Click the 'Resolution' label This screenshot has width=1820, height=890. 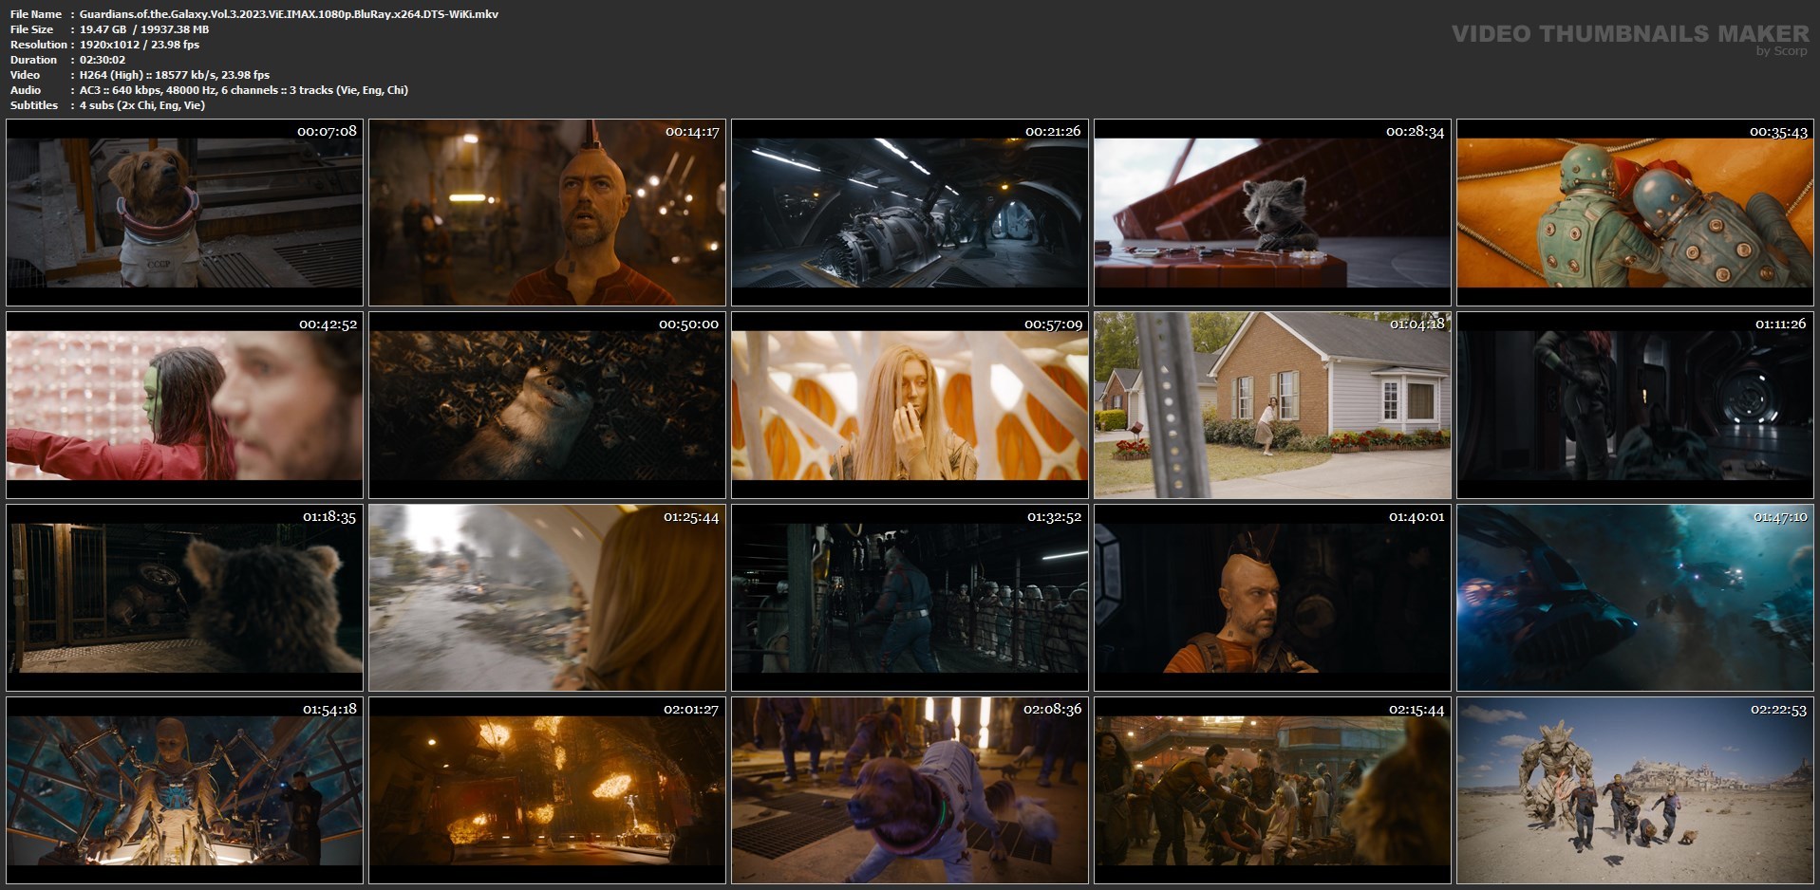coord(38,45)
